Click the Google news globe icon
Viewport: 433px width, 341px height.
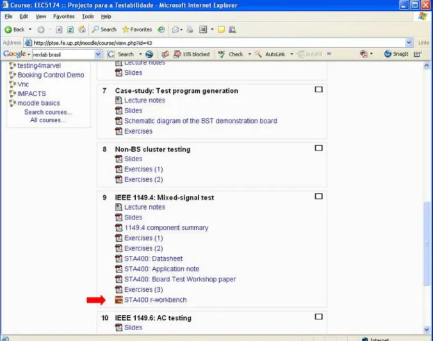click(149, 54)
